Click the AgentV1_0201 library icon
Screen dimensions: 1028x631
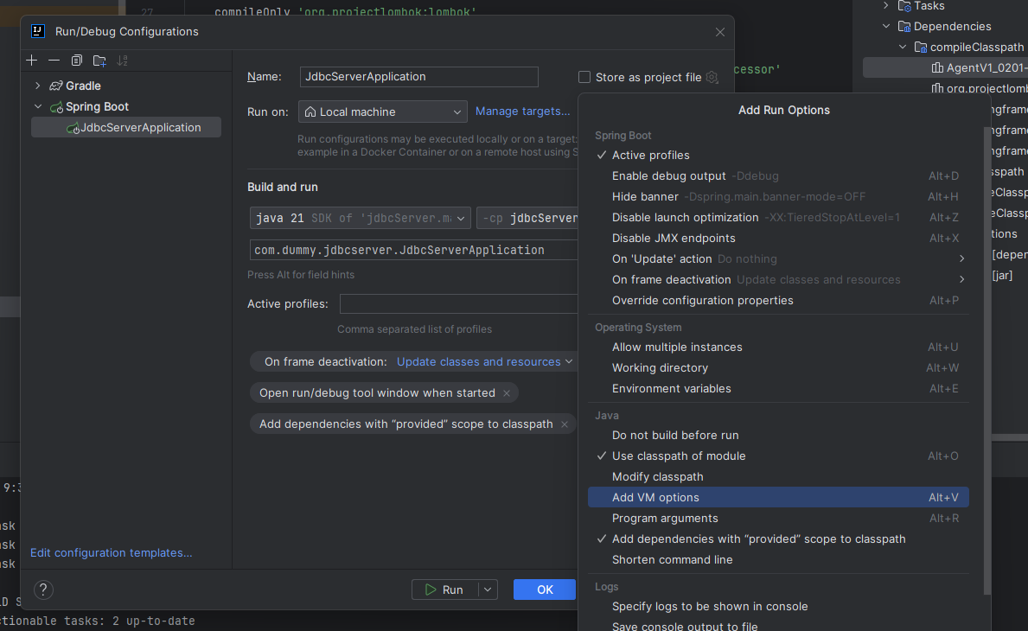[937, 67]
